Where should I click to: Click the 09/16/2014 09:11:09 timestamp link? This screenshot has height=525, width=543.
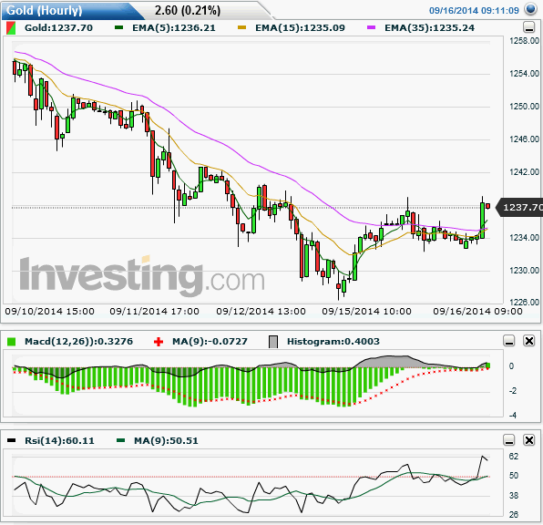pos(474,10)
